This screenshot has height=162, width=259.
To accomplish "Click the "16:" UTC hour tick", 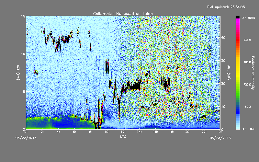I will [155, 132].
